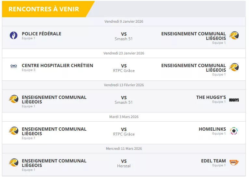The image size is (249, 178).
Task: Click the Homelinks colorful logo
Action: [234, 131]
